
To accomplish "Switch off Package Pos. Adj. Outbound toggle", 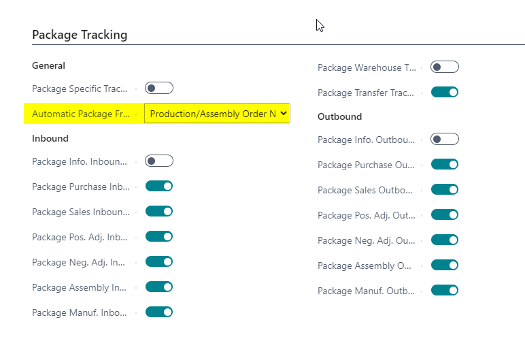I will point(445,215).
